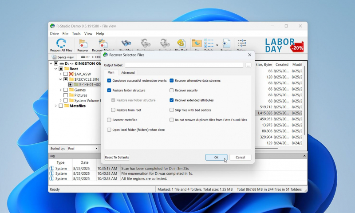The width and height of the screenshot is (355, 213).
Task: Click the Pictures folder icon
Action: [71, 95]
